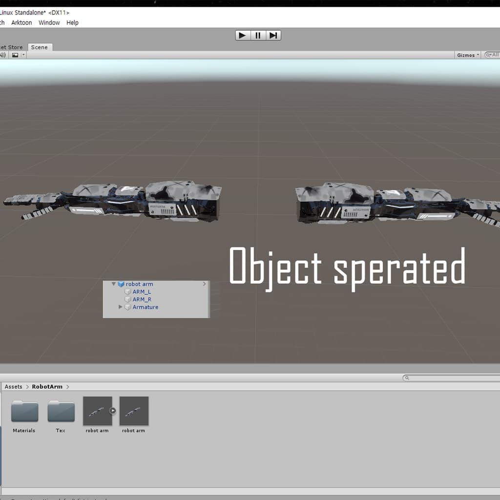Image resolution: width=500 pixels, height=500 pixels.
Task: Collapse the robot arm hierarchy item
Action: pyautogui.click(x=114, y=284)
